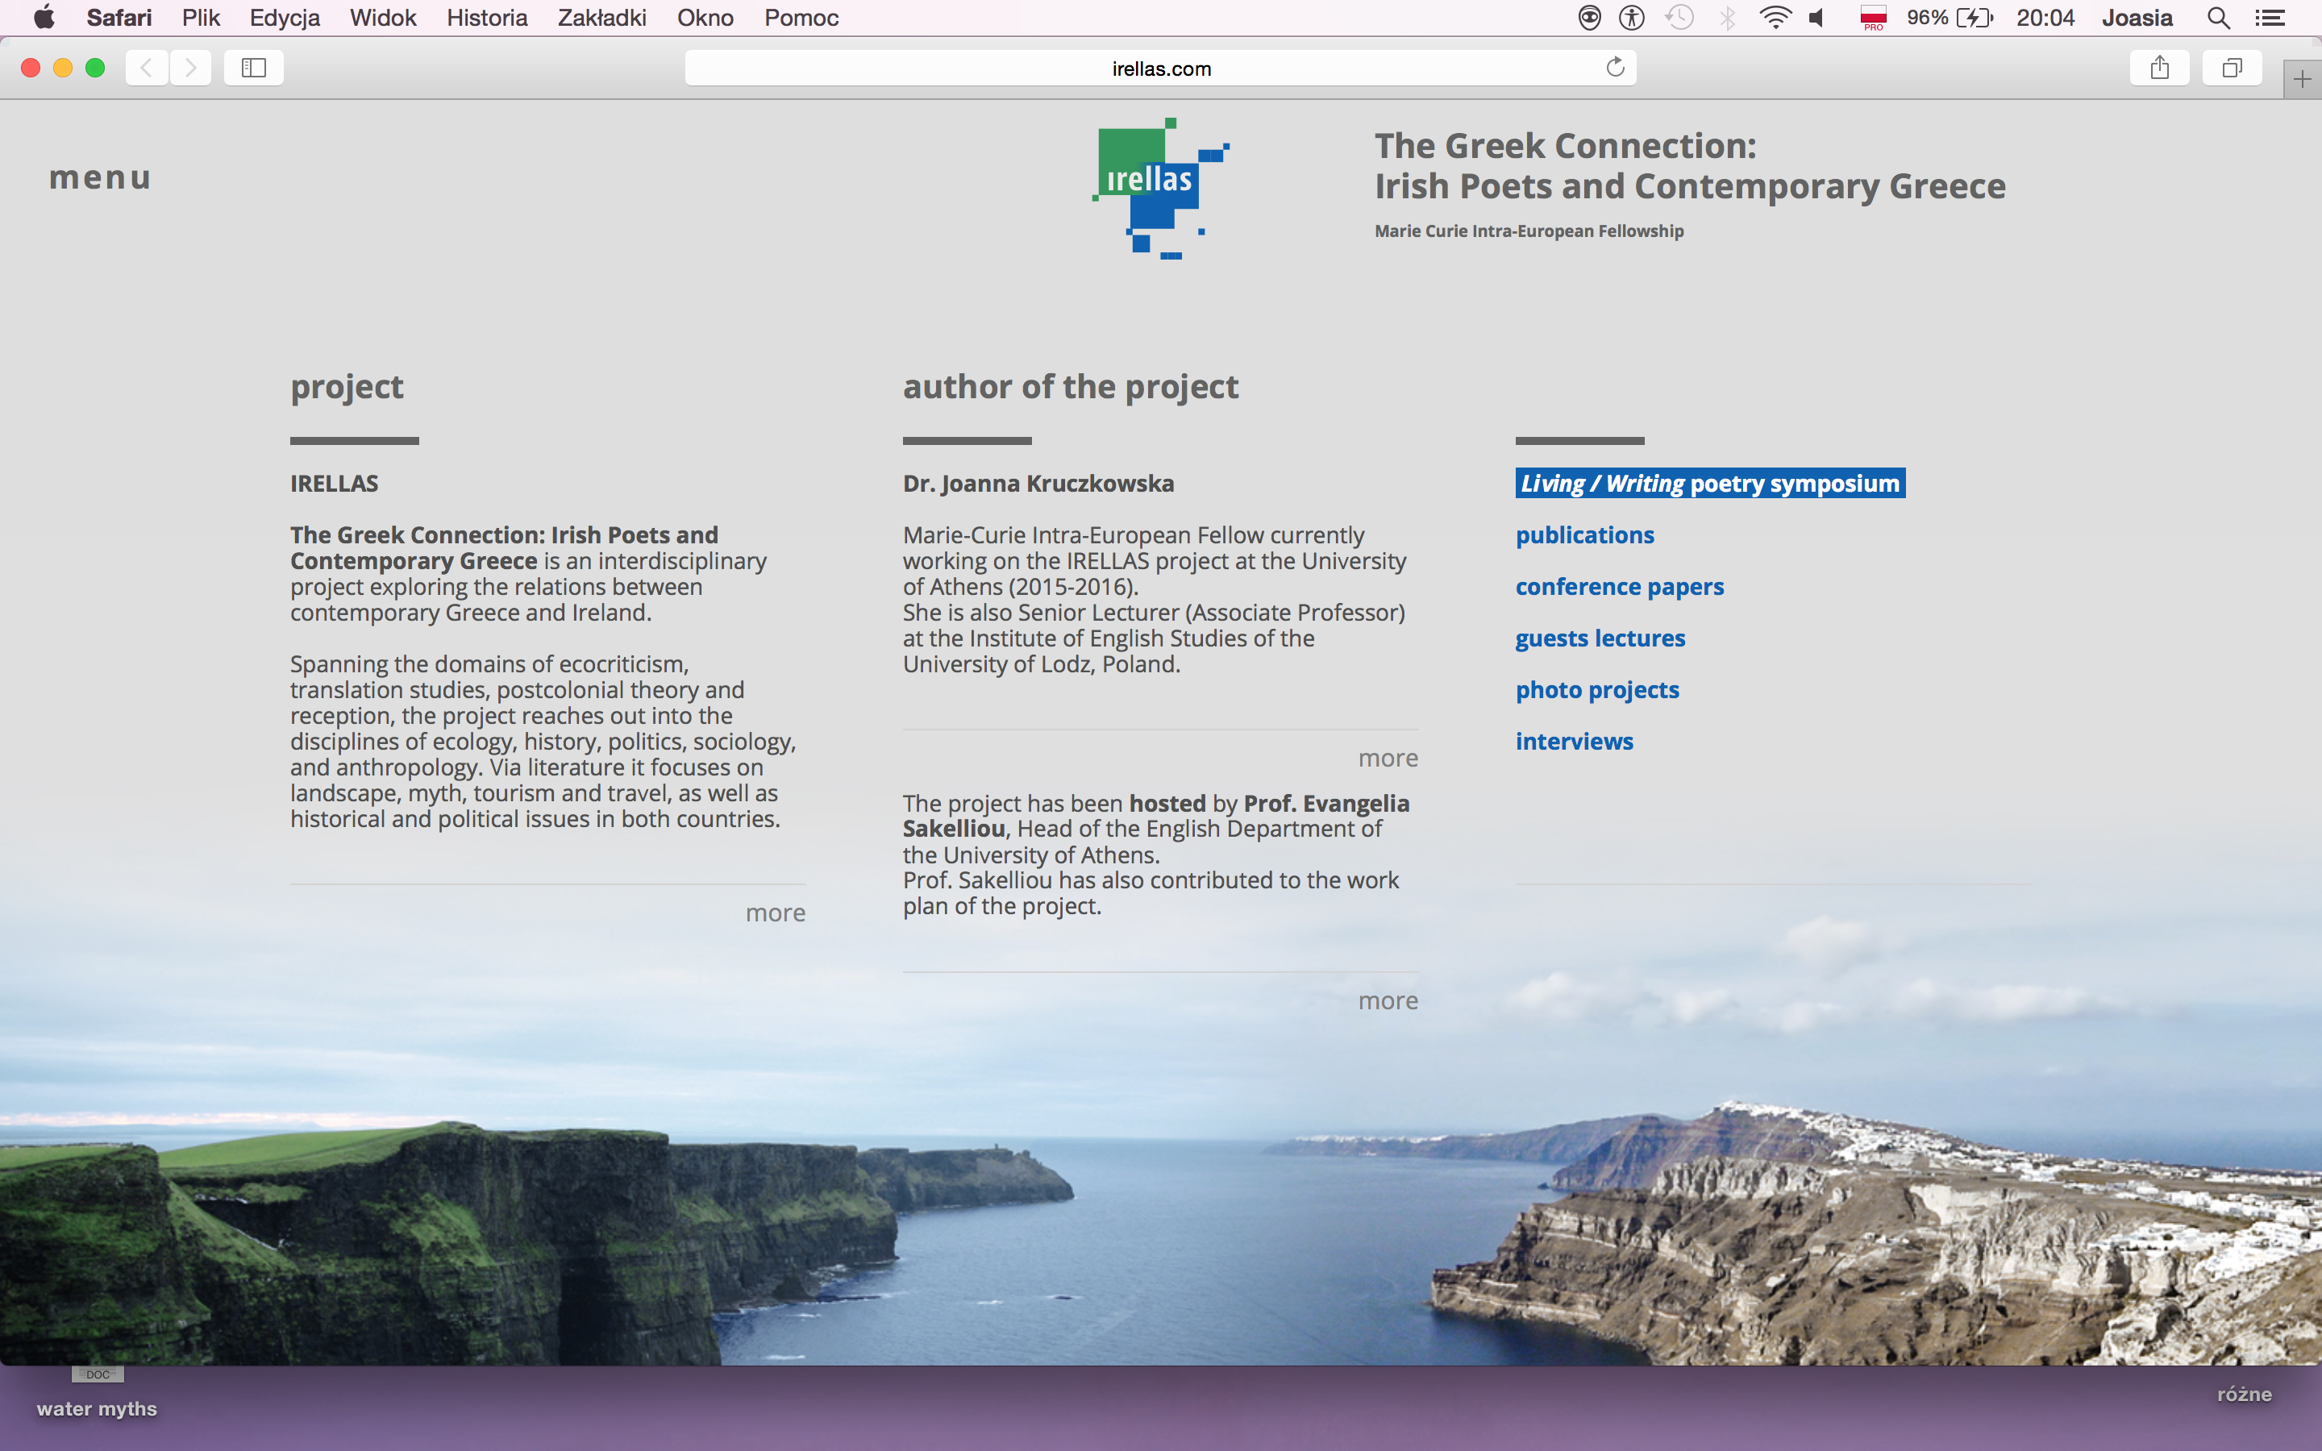
Task: Toggle the Safari sidebar button
Action: [x=253, y=67]
